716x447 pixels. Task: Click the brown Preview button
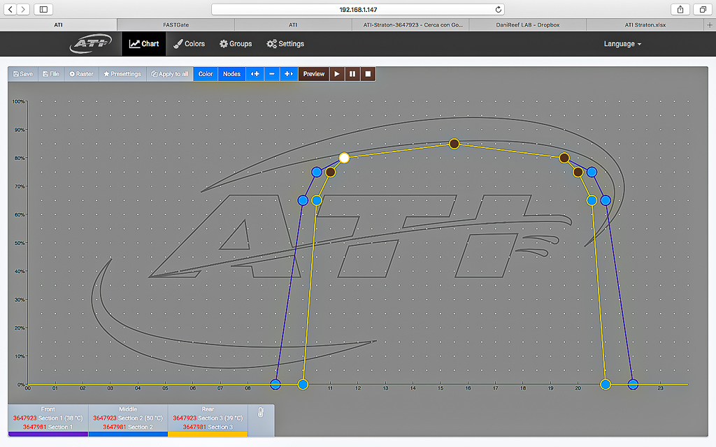314,74
